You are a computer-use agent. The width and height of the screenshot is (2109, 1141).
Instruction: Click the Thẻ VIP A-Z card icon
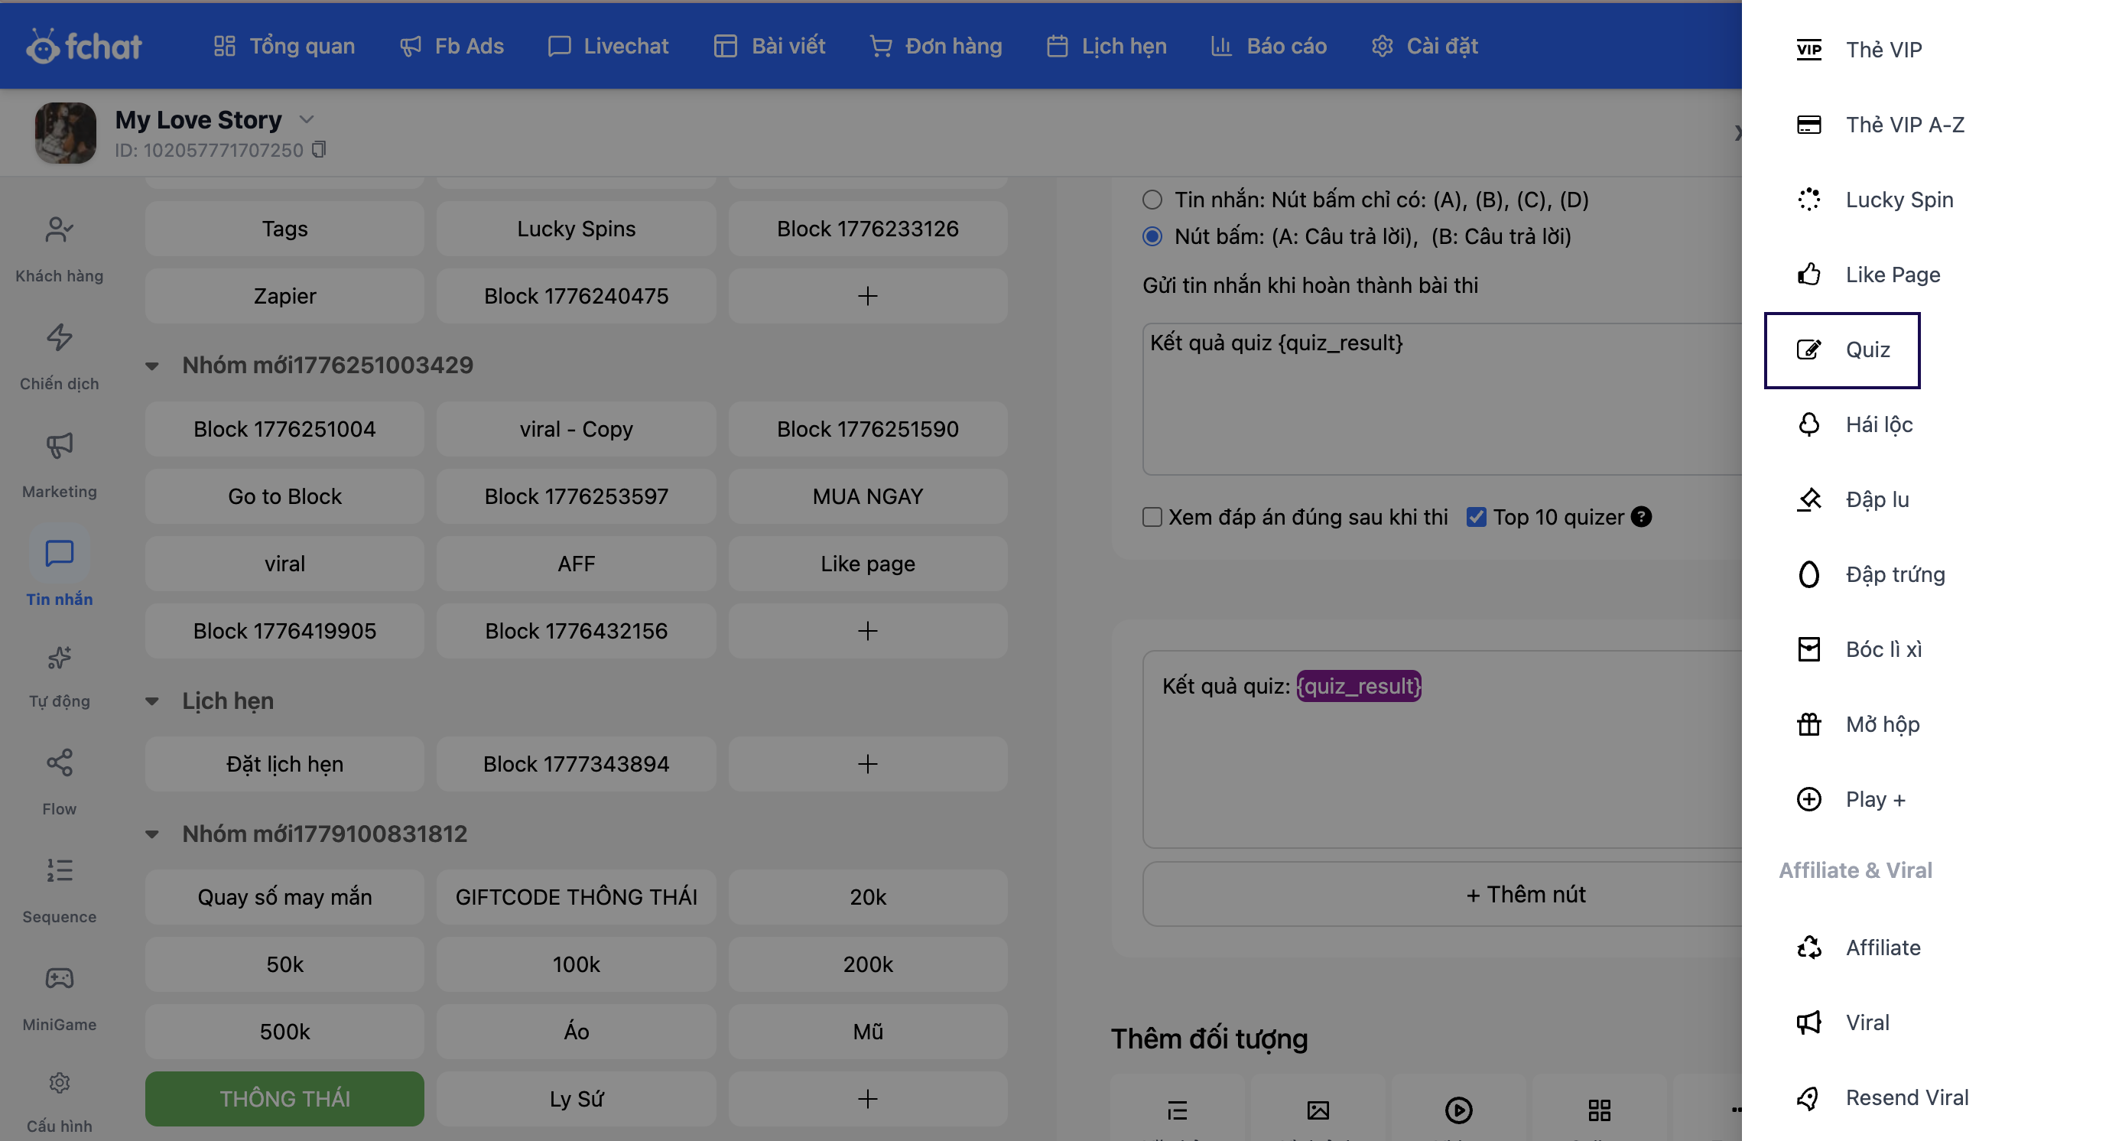pyautogui.click(x=1808, y=125)
